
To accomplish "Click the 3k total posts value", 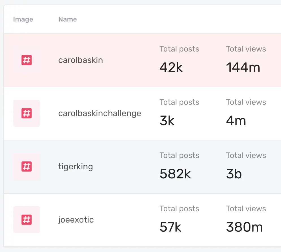I will [167, 121].
